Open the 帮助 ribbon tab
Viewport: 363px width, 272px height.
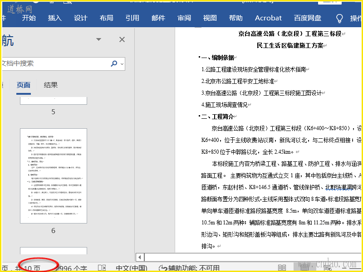pos(236,18)
